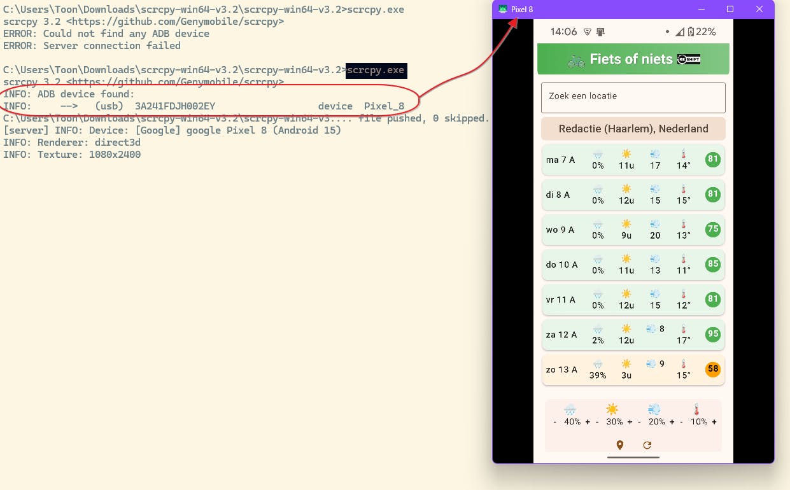Viewport: 790px width, 490px height.
Task: Click the highlighted 'scrcpy.exe' command in terminal
Action: tap(376, 70)
